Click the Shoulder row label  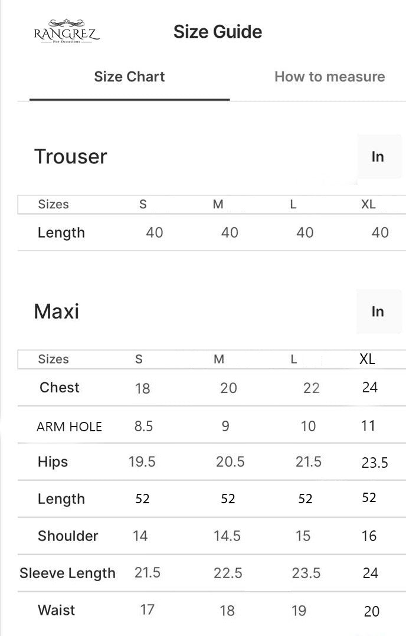[x=68, y=536]
